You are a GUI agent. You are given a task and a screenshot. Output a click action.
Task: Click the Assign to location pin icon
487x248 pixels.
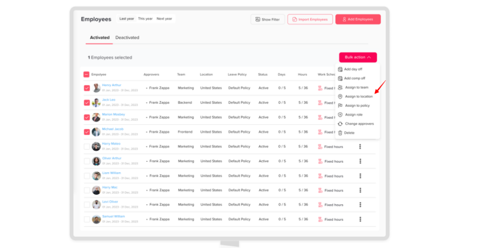pyautogui.click(x=340, y=97)
